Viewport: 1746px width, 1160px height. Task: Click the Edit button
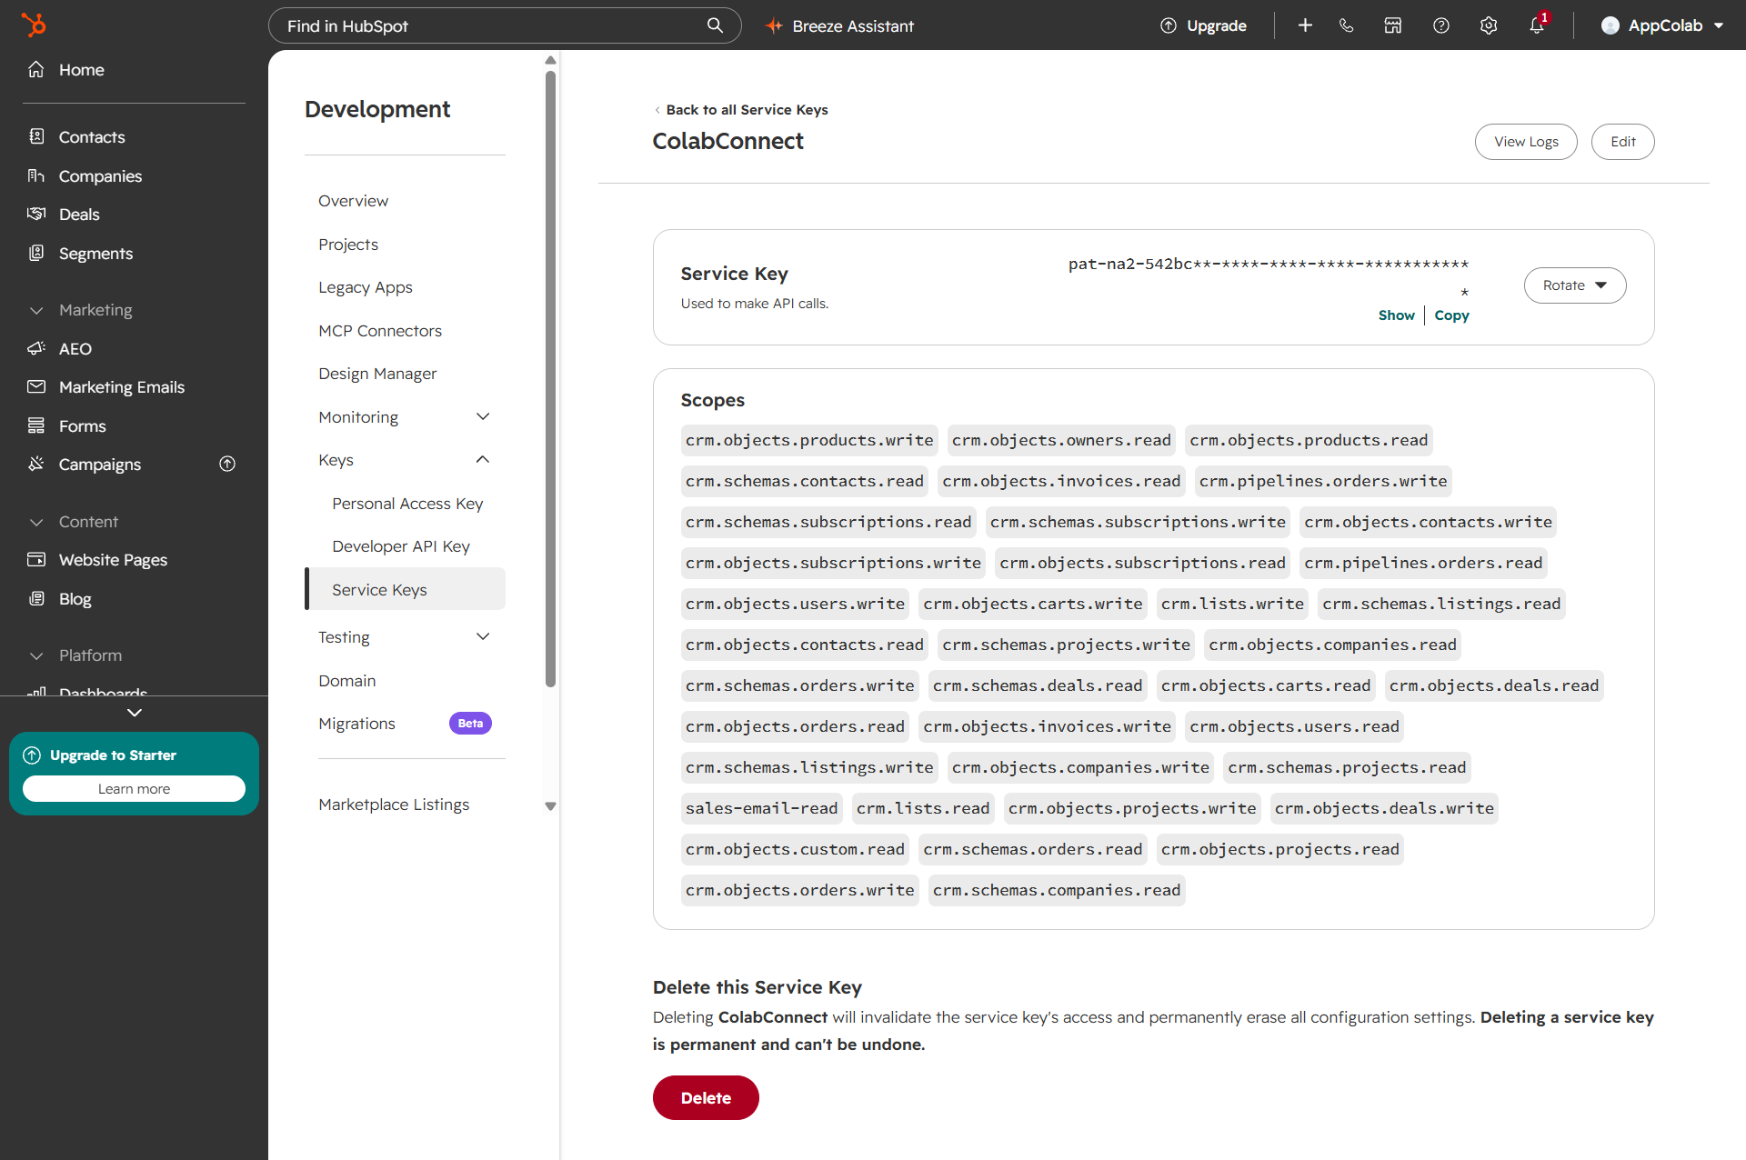click(x=1622, y=142)
